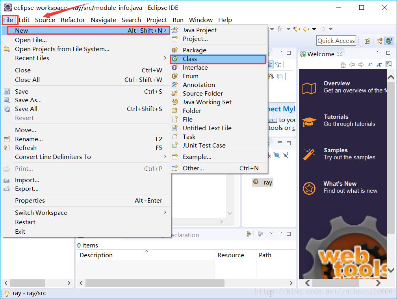Click Export... in the File menu
Viewport: 397px width, 299px height.
point(86,189)
